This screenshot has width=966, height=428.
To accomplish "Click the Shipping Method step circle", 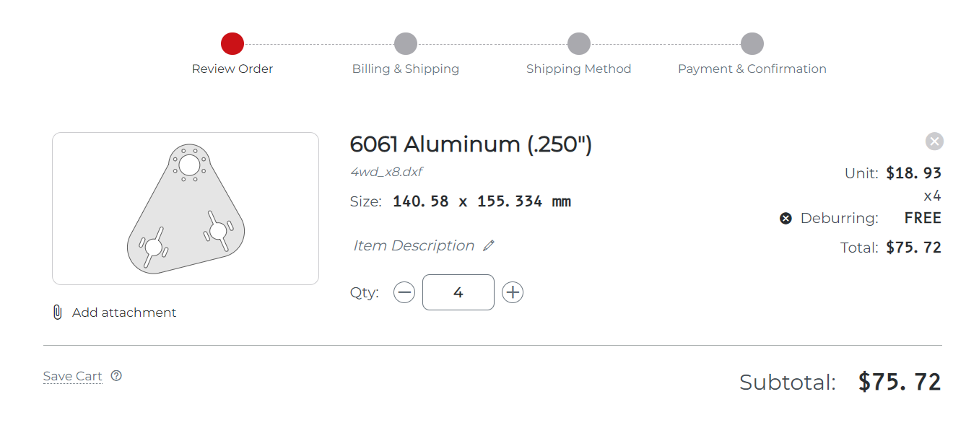I will pos(579,43).
